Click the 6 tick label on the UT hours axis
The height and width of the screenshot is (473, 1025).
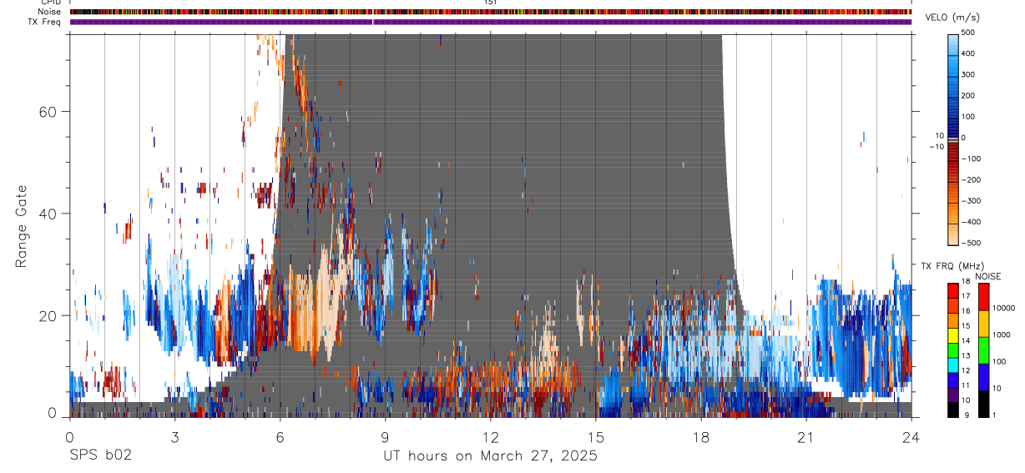point(280,437)
